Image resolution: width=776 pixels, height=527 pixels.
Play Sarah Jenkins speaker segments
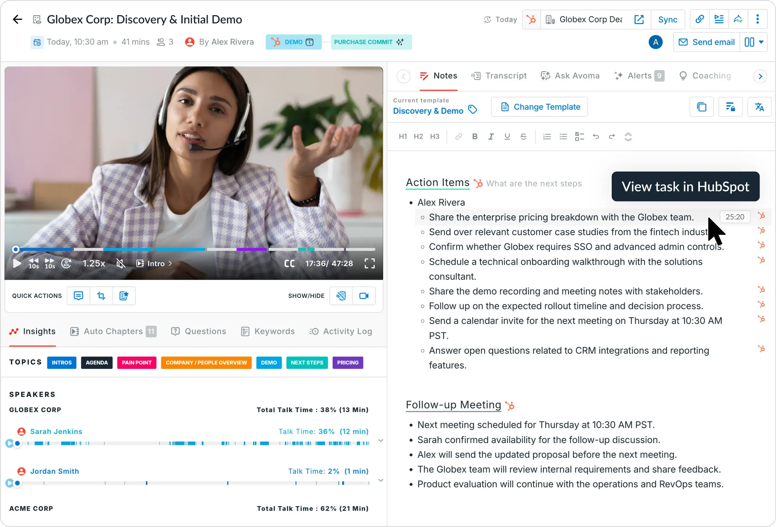click(x=9, y=443)
